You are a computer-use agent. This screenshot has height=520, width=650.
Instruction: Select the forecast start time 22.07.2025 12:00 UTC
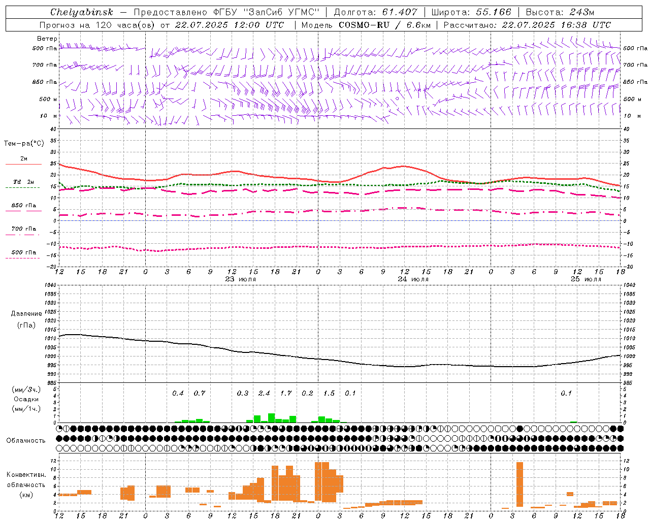(230, 25)
